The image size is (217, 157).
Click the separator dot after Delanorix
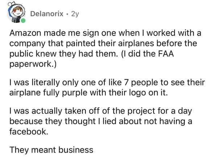67,14
